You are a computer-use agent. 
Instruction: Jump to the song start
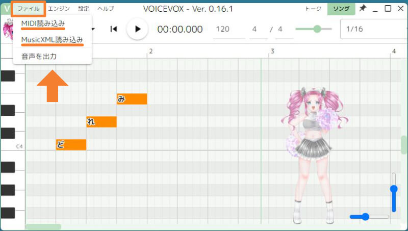click(x=114, y=29)
